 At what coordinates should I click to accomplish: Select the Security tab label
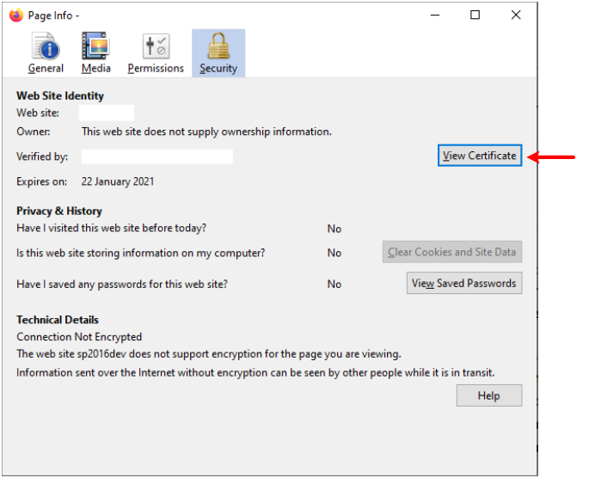coord(218,68)
